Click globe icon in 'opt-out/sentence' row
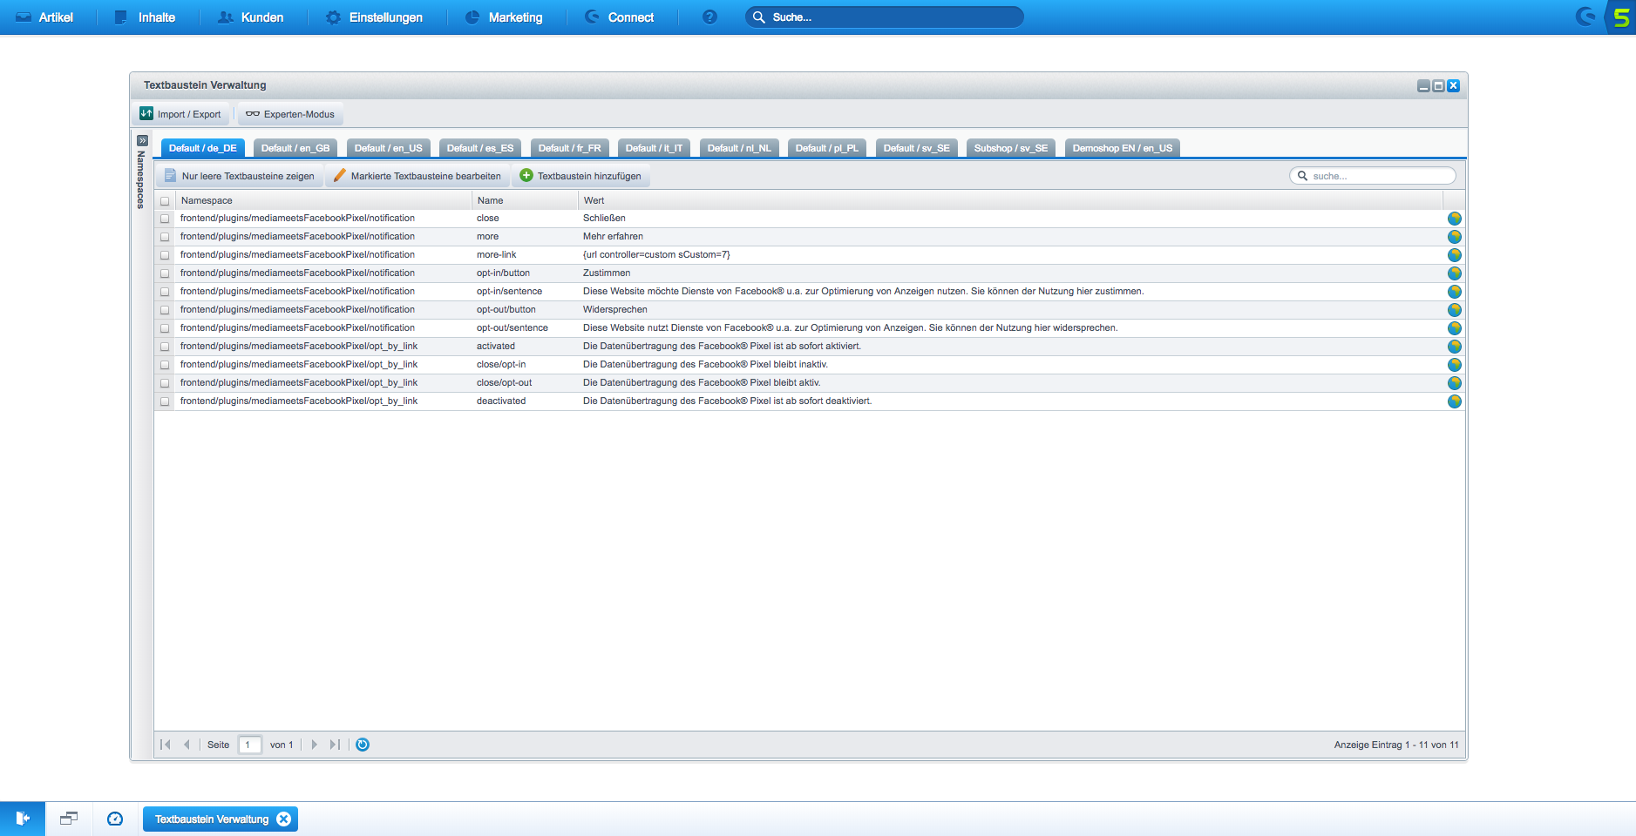 pos(1454,328)
